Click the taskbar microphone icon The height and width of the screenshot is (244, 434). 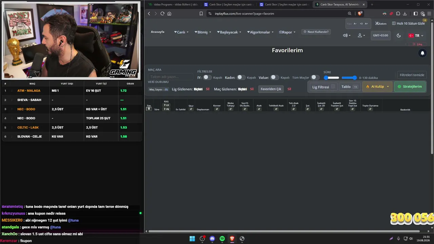[x=399, y=239]
